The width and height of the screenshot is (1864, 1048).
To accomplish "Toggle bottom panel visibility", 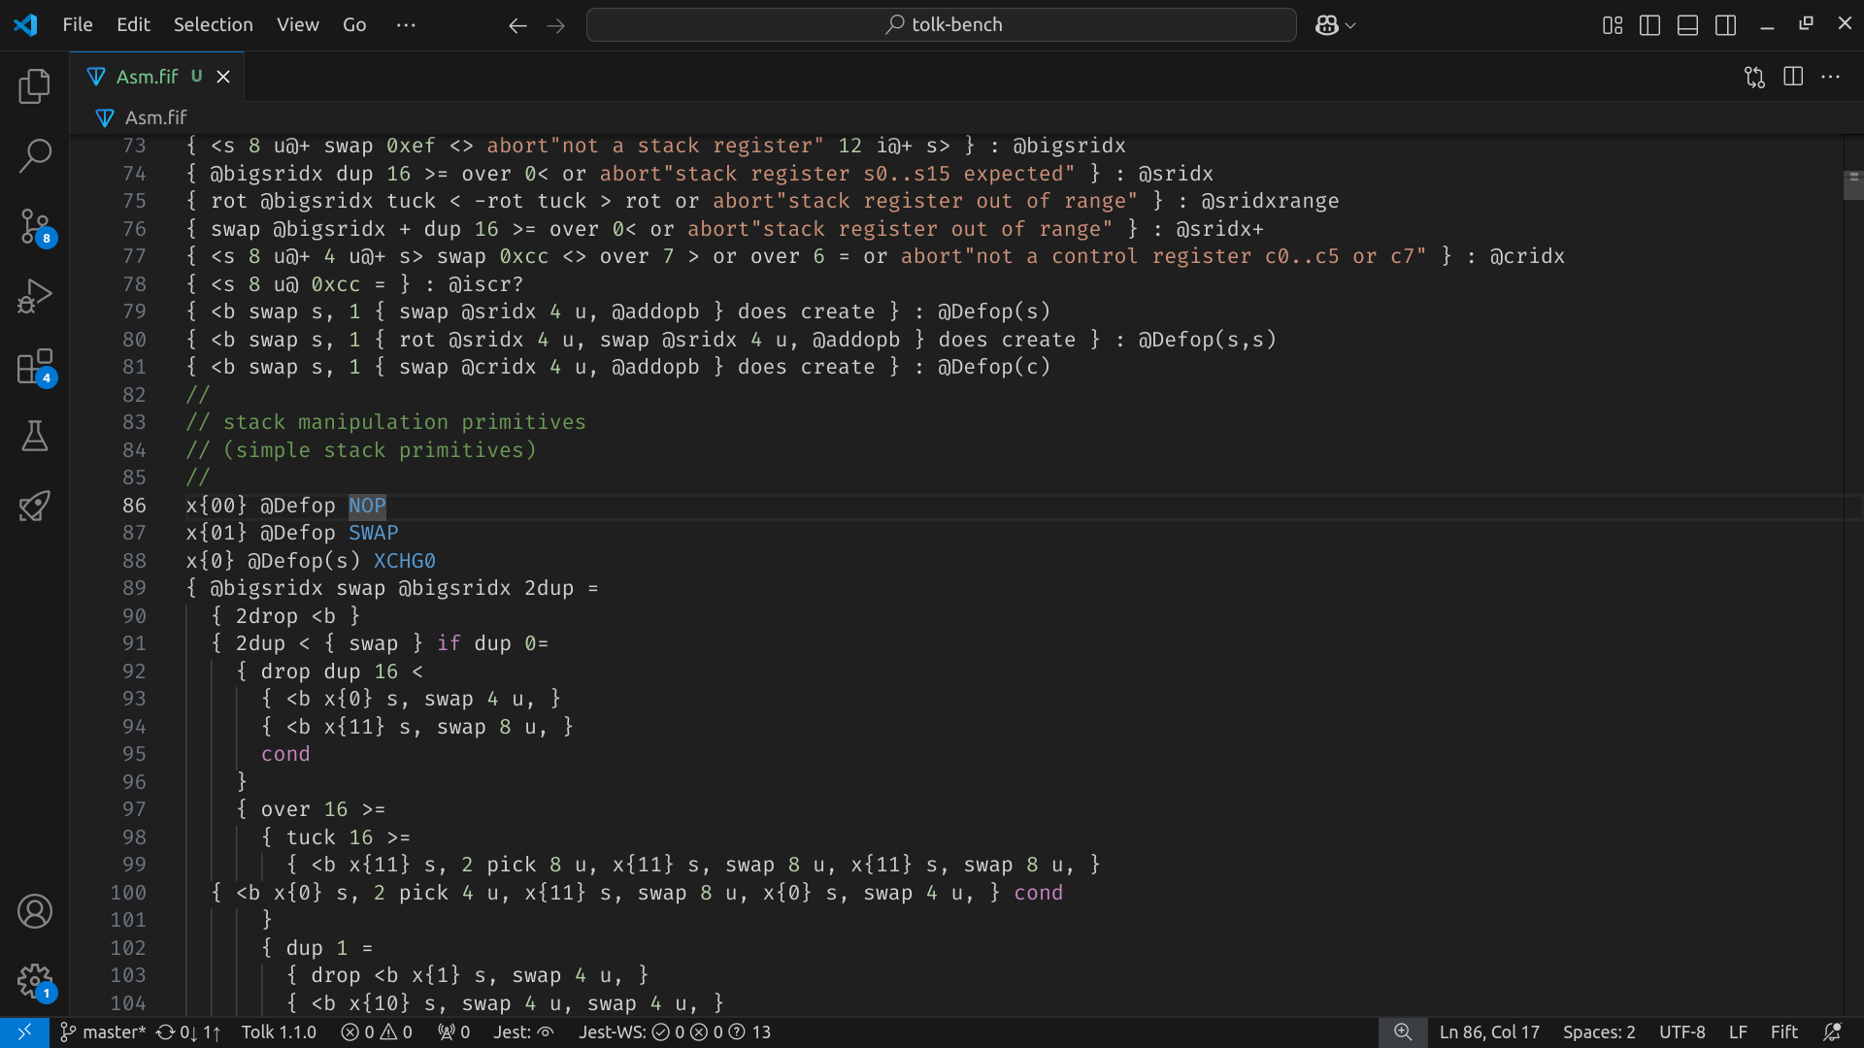I will coord(1687,25).
